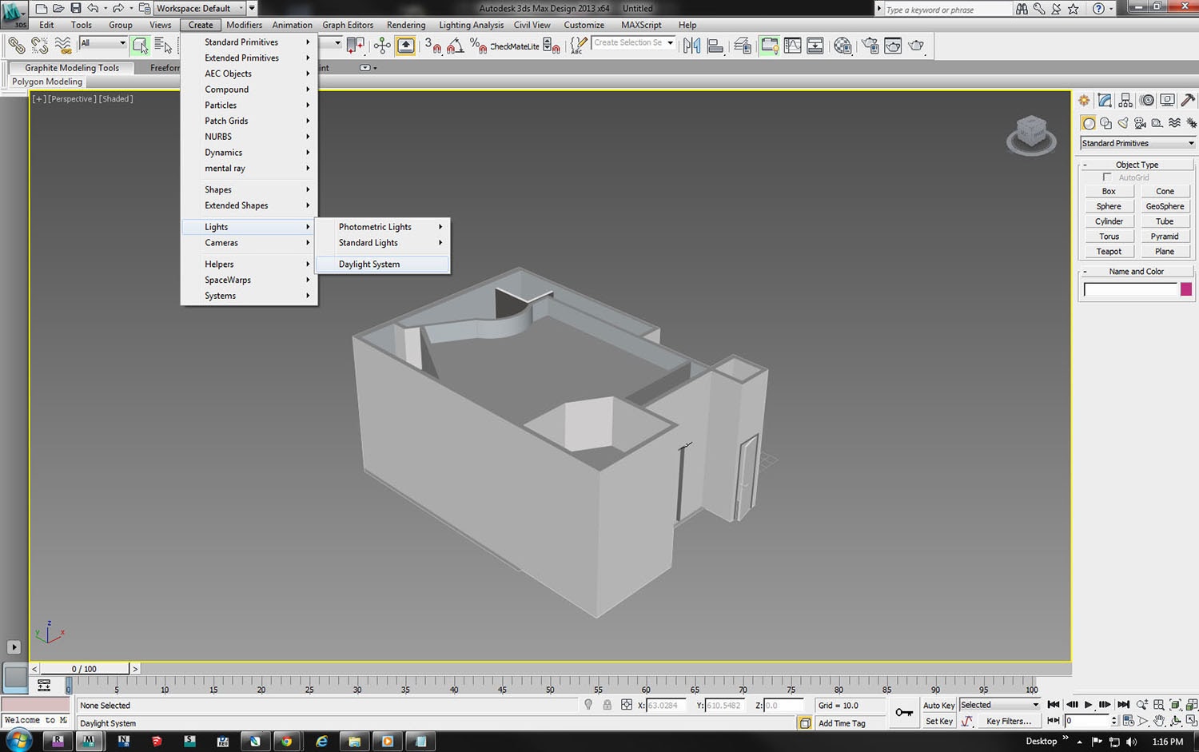1199x752 pixels.
Task: Select the Shapes category icon
Action: (x=1105, y=123)
